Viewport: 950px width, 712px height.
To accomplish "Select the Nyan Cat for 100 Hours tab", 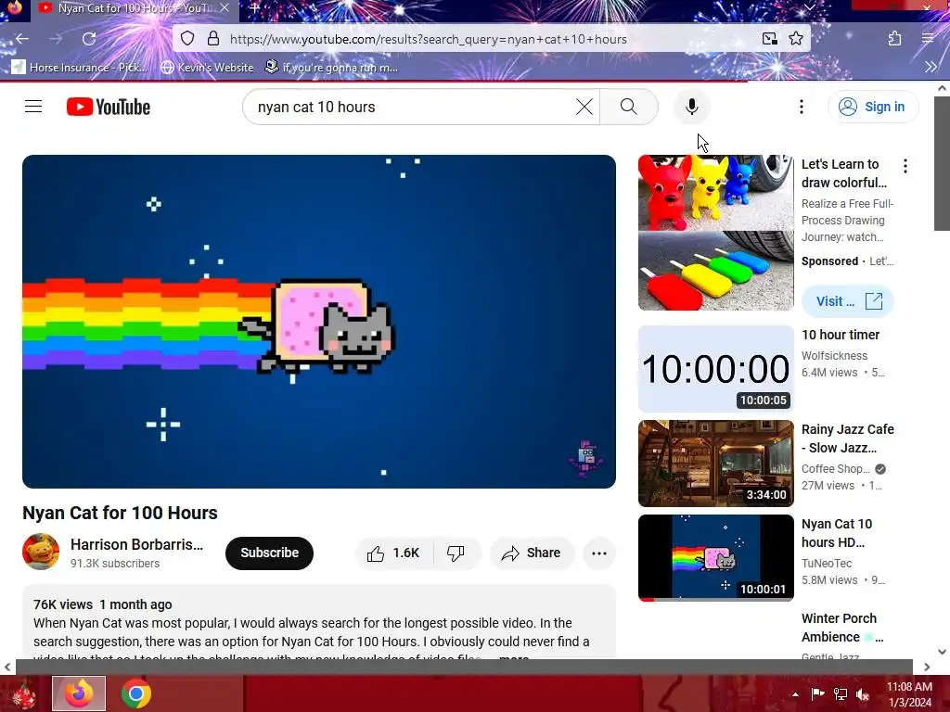I will pyautogui.click(x=134, y=8).
